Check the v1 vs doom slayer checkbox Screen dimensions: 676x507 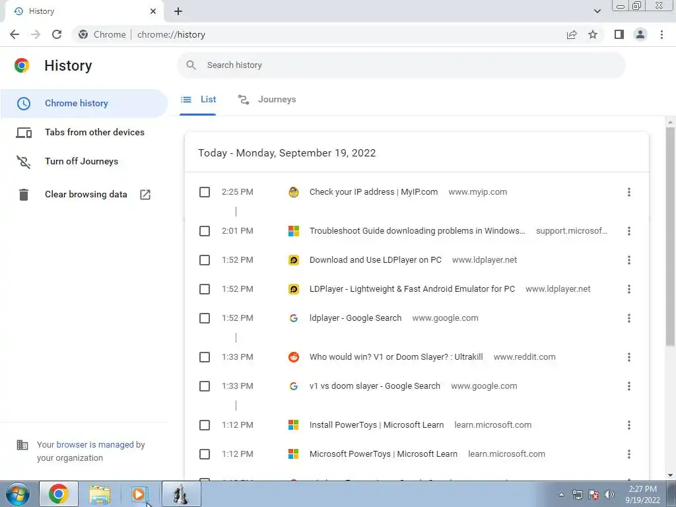coord(205,386)
